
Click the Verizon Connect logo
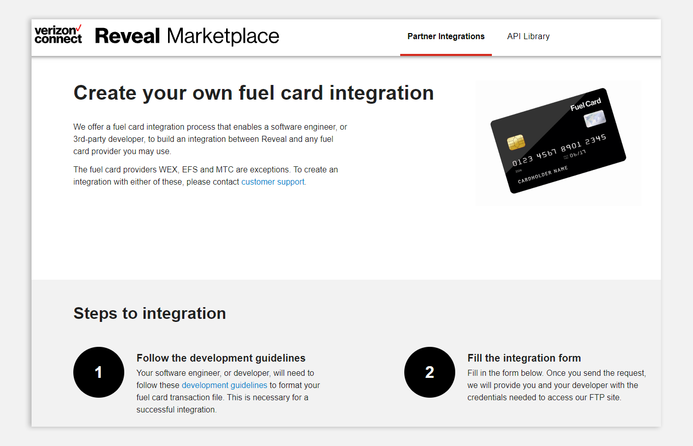click(x=58, y=37)
